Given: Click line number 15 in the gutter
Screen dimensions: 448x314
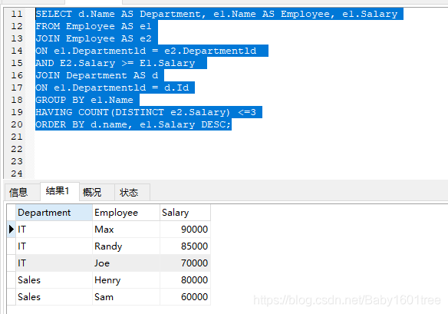Looking at the screenshot, I should pyautogui.click(x=17, y=63).
